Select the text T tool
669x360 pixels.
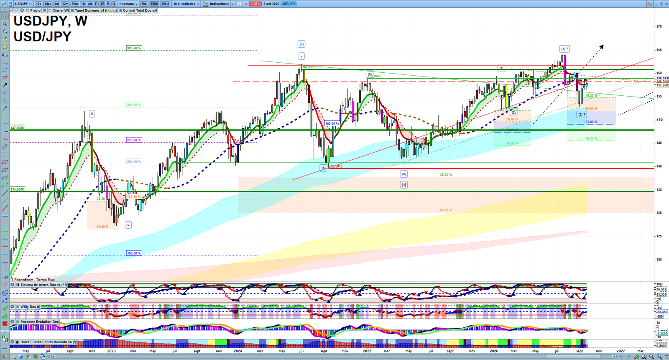click(x=5, y=93)
